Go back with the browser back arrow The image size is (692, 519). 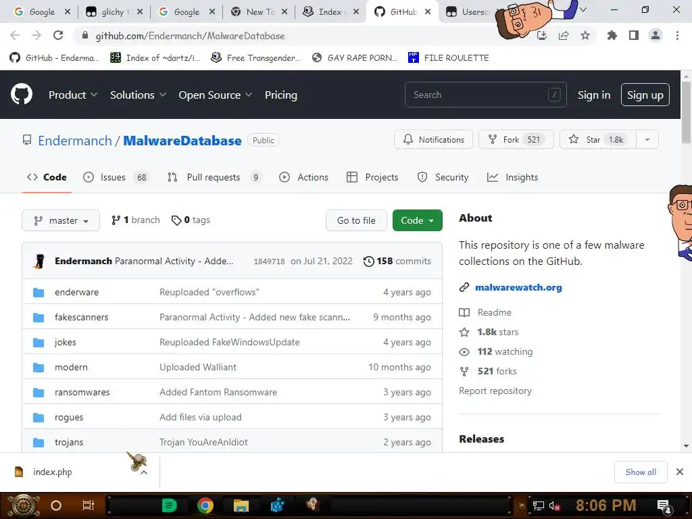(x=15, y=36)
